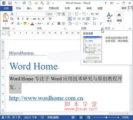Click the 登录 sign-in button
The height and width of the screenshot is (120, 133).
pos(124,8)
